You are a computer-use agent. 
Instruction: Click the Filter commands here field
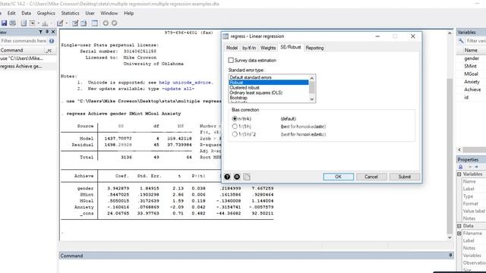click(24, 41)
